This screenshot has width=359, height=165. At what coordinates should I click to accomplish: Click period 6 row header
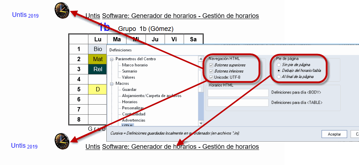point(79,100)
